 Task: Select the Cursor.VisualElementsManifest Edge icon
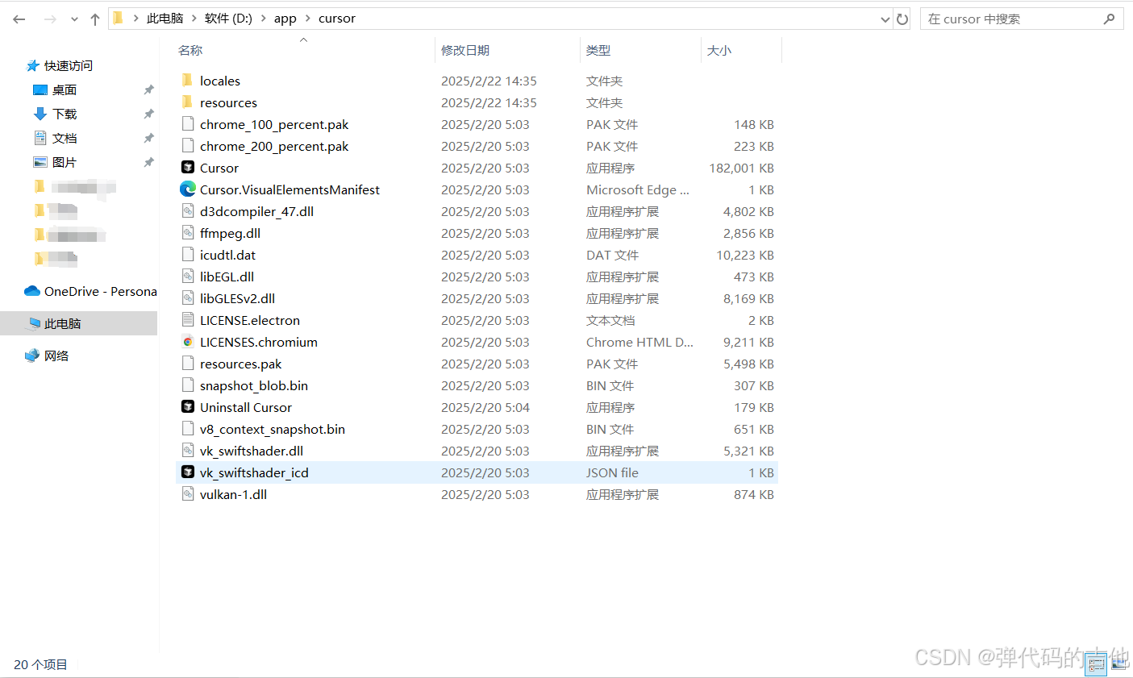pos(188,189)
